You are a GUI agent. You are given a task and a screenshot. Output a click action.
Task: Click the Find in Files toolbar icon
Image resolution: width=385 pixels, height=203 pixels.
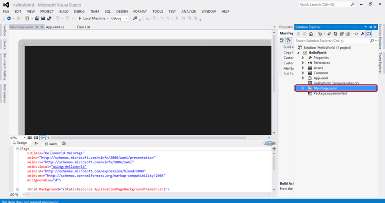point(135,18)
